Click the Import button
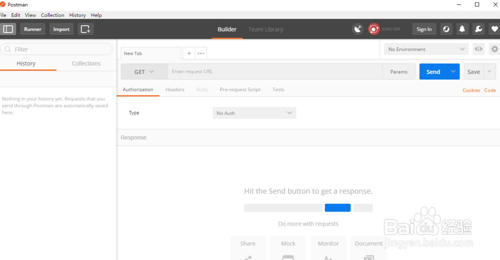Viewport: 500px width, 260px height. tap(61, 29)
